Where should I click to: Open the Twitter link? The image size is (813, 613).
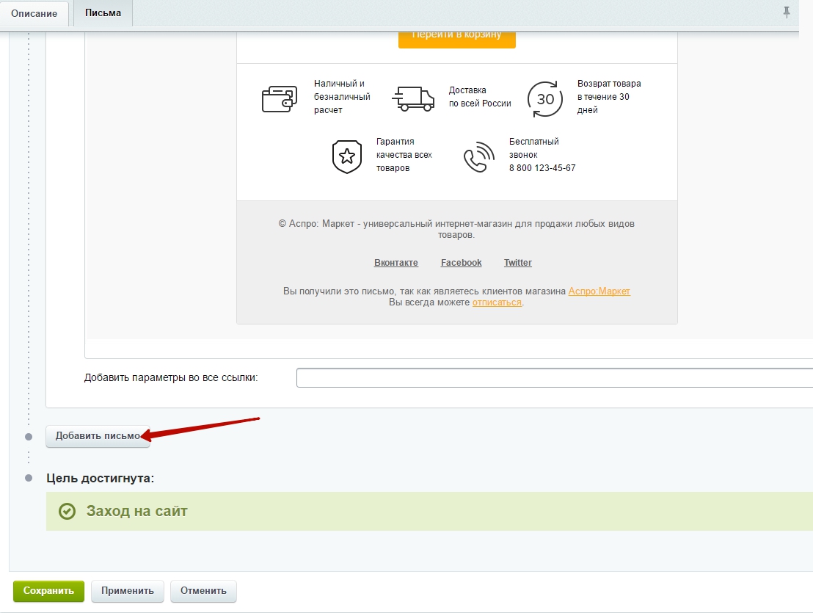(518, 263)
